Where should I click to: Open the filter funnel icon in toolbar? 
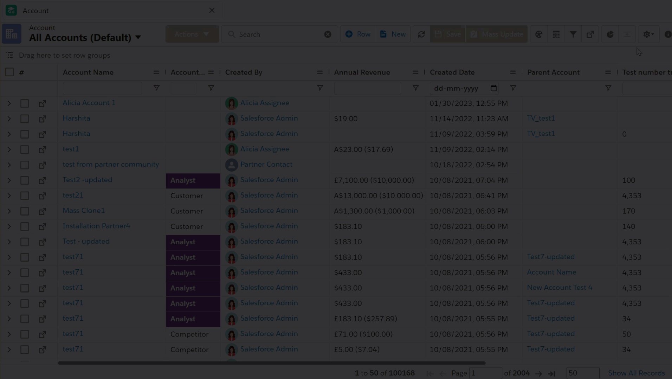(x=573, y=34)
